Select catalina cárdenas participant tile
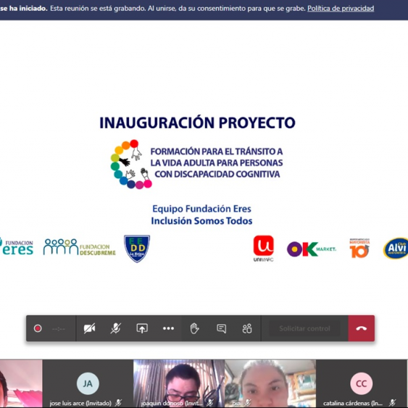The width and height of the screenshot is (408, 408). (362, 383)
